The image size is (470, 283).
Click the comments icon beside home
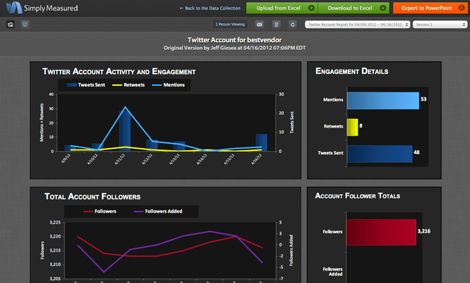coord(25,24)
